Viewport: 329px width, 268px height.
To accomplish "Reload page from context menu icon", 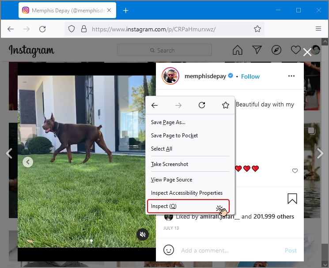I will point(202,105).
